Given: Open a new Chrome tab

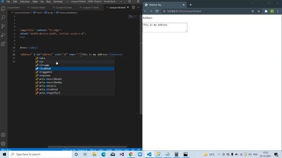Looking at the screenshot, I should point(191,5).
